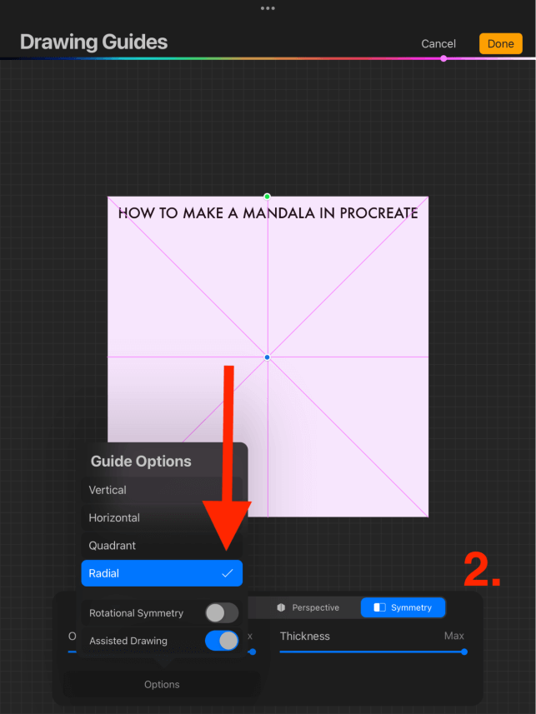536x714 pixels.
Task: Select the Horizontal guide option
Action: pos(162,517)
